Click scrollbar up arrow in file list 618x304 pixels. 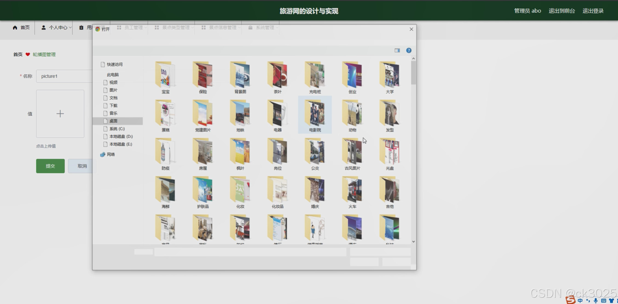(413, 58)
